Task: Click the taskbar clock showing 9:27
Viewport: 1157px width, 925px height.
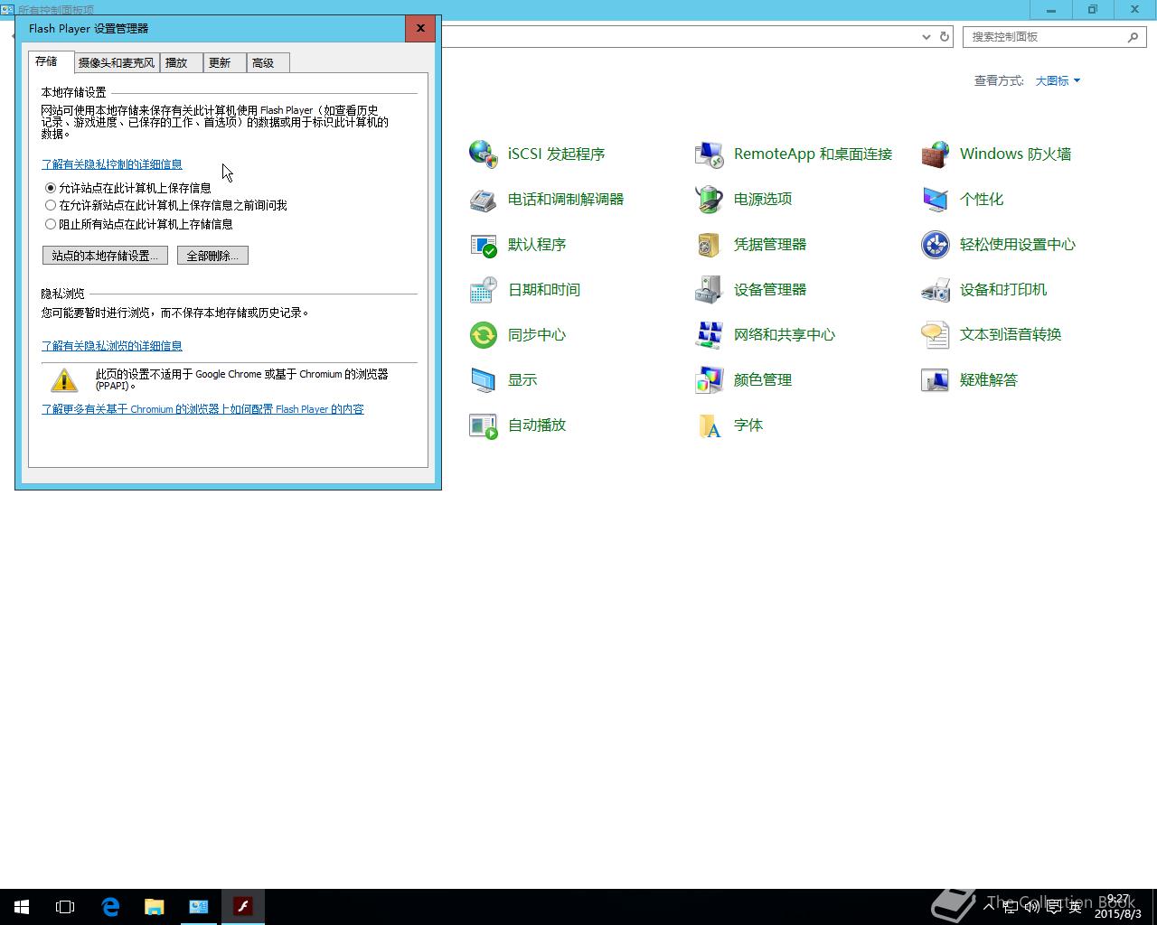Action: click(1119, 907)
